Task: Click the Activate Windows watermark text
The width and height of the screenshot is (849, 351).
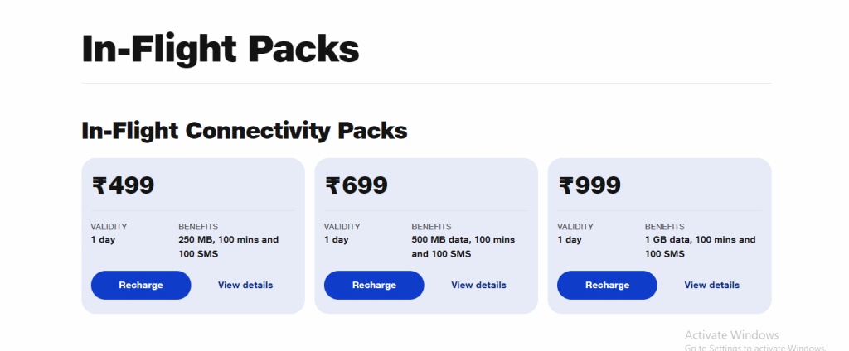Action: (x=732, y=335)
